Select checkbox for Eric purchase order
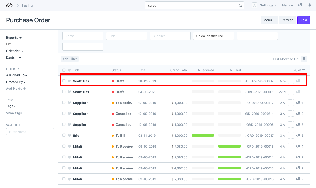Viewport: 316px width, 188px height. [x=64, y=135]
